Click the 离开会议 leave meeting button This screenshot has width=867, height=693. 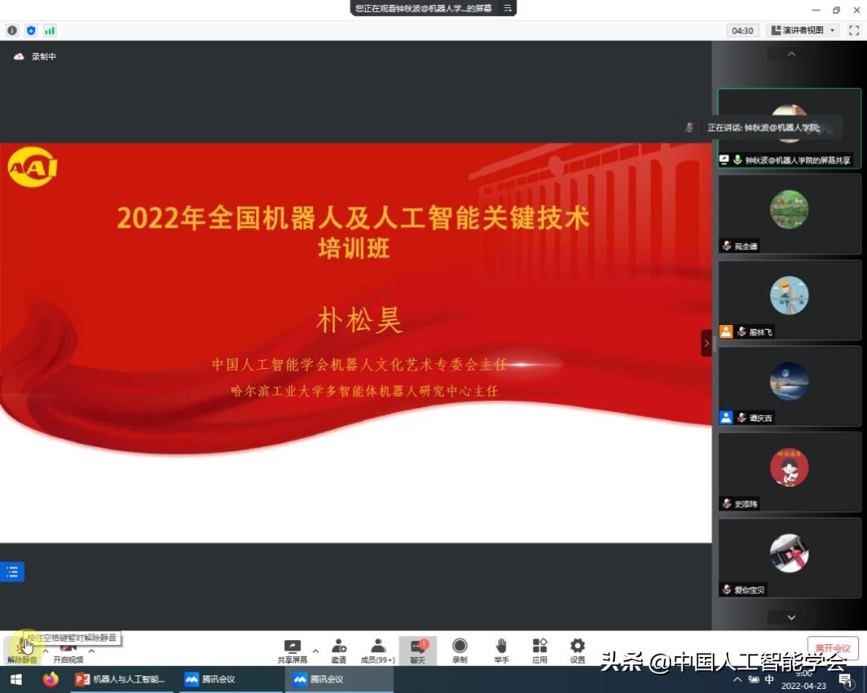pyautogui.click(x=832, y=647)
